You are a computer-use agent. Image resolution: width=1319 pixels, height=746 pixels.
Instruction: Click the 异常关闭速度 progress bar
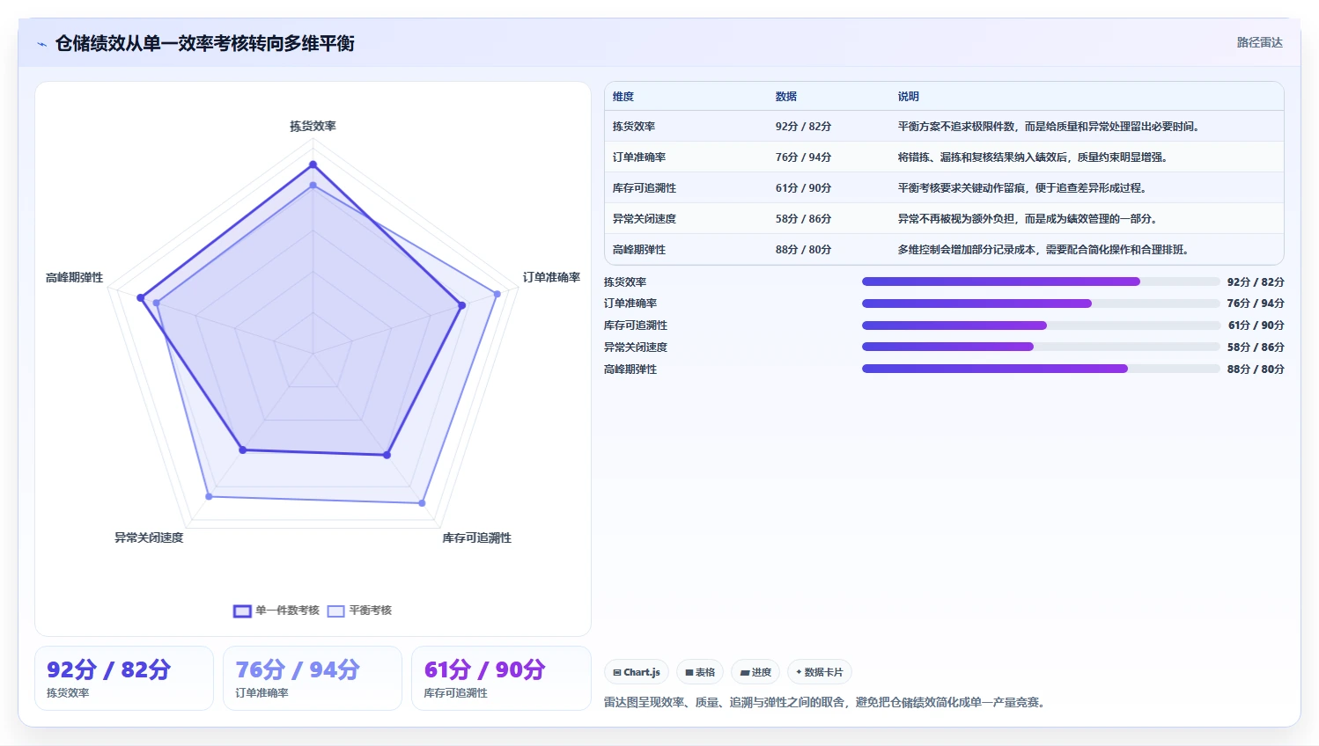(x=1041, y=347)
